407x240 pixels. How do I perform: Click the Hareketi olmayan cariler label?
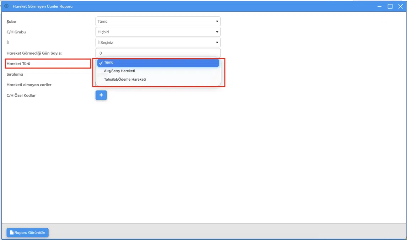tap(29, 85)
